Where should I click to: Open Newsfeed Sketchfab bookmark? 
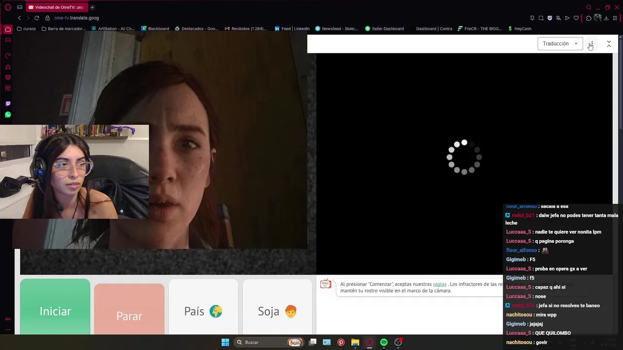point(337,29)
